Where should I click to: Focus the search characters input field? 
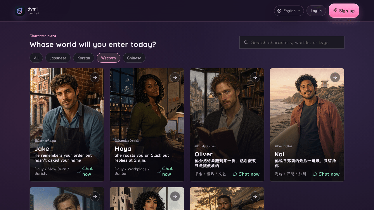[292, 42]
